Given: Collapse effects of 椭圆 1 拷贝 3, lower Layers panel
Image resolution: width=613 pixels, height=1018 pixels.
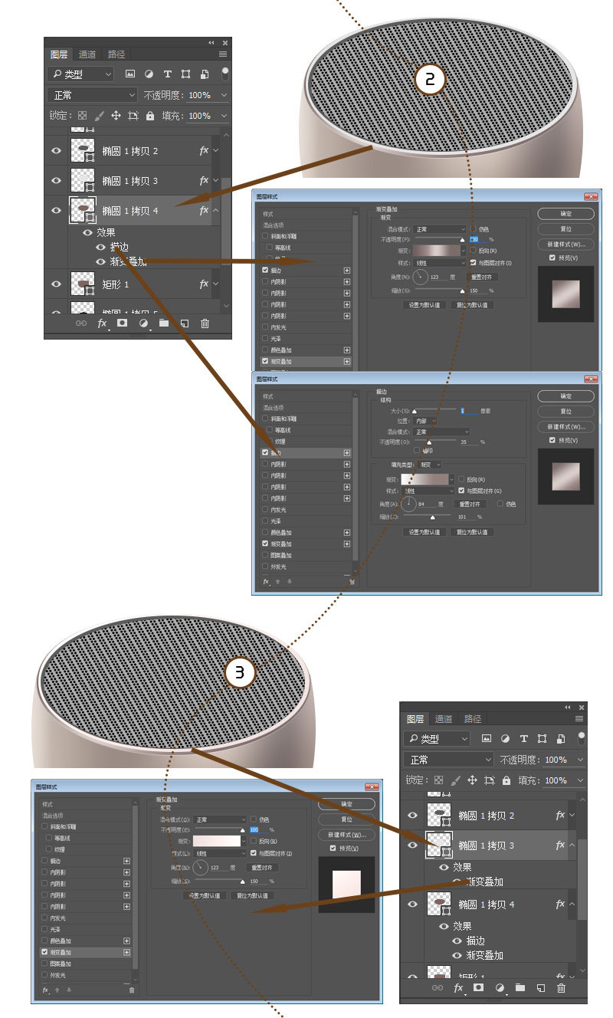Looking at the screenshot, I should click(x=572, y=845).
